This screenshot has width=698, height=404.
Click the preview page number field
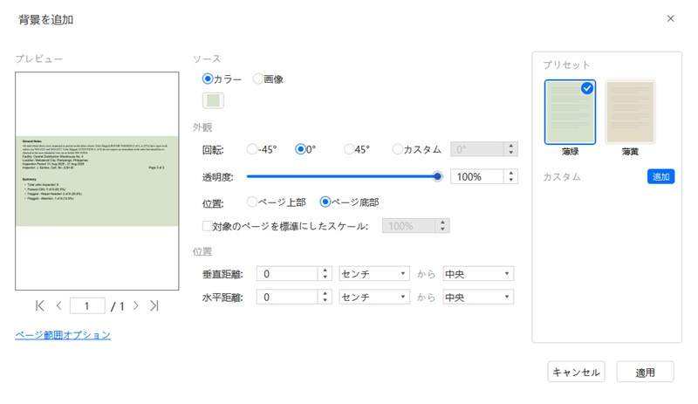(x=87, y=306)
